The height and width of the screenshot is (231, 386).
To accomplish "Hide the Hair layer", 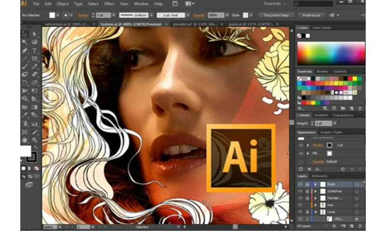I will coord(300,205).
